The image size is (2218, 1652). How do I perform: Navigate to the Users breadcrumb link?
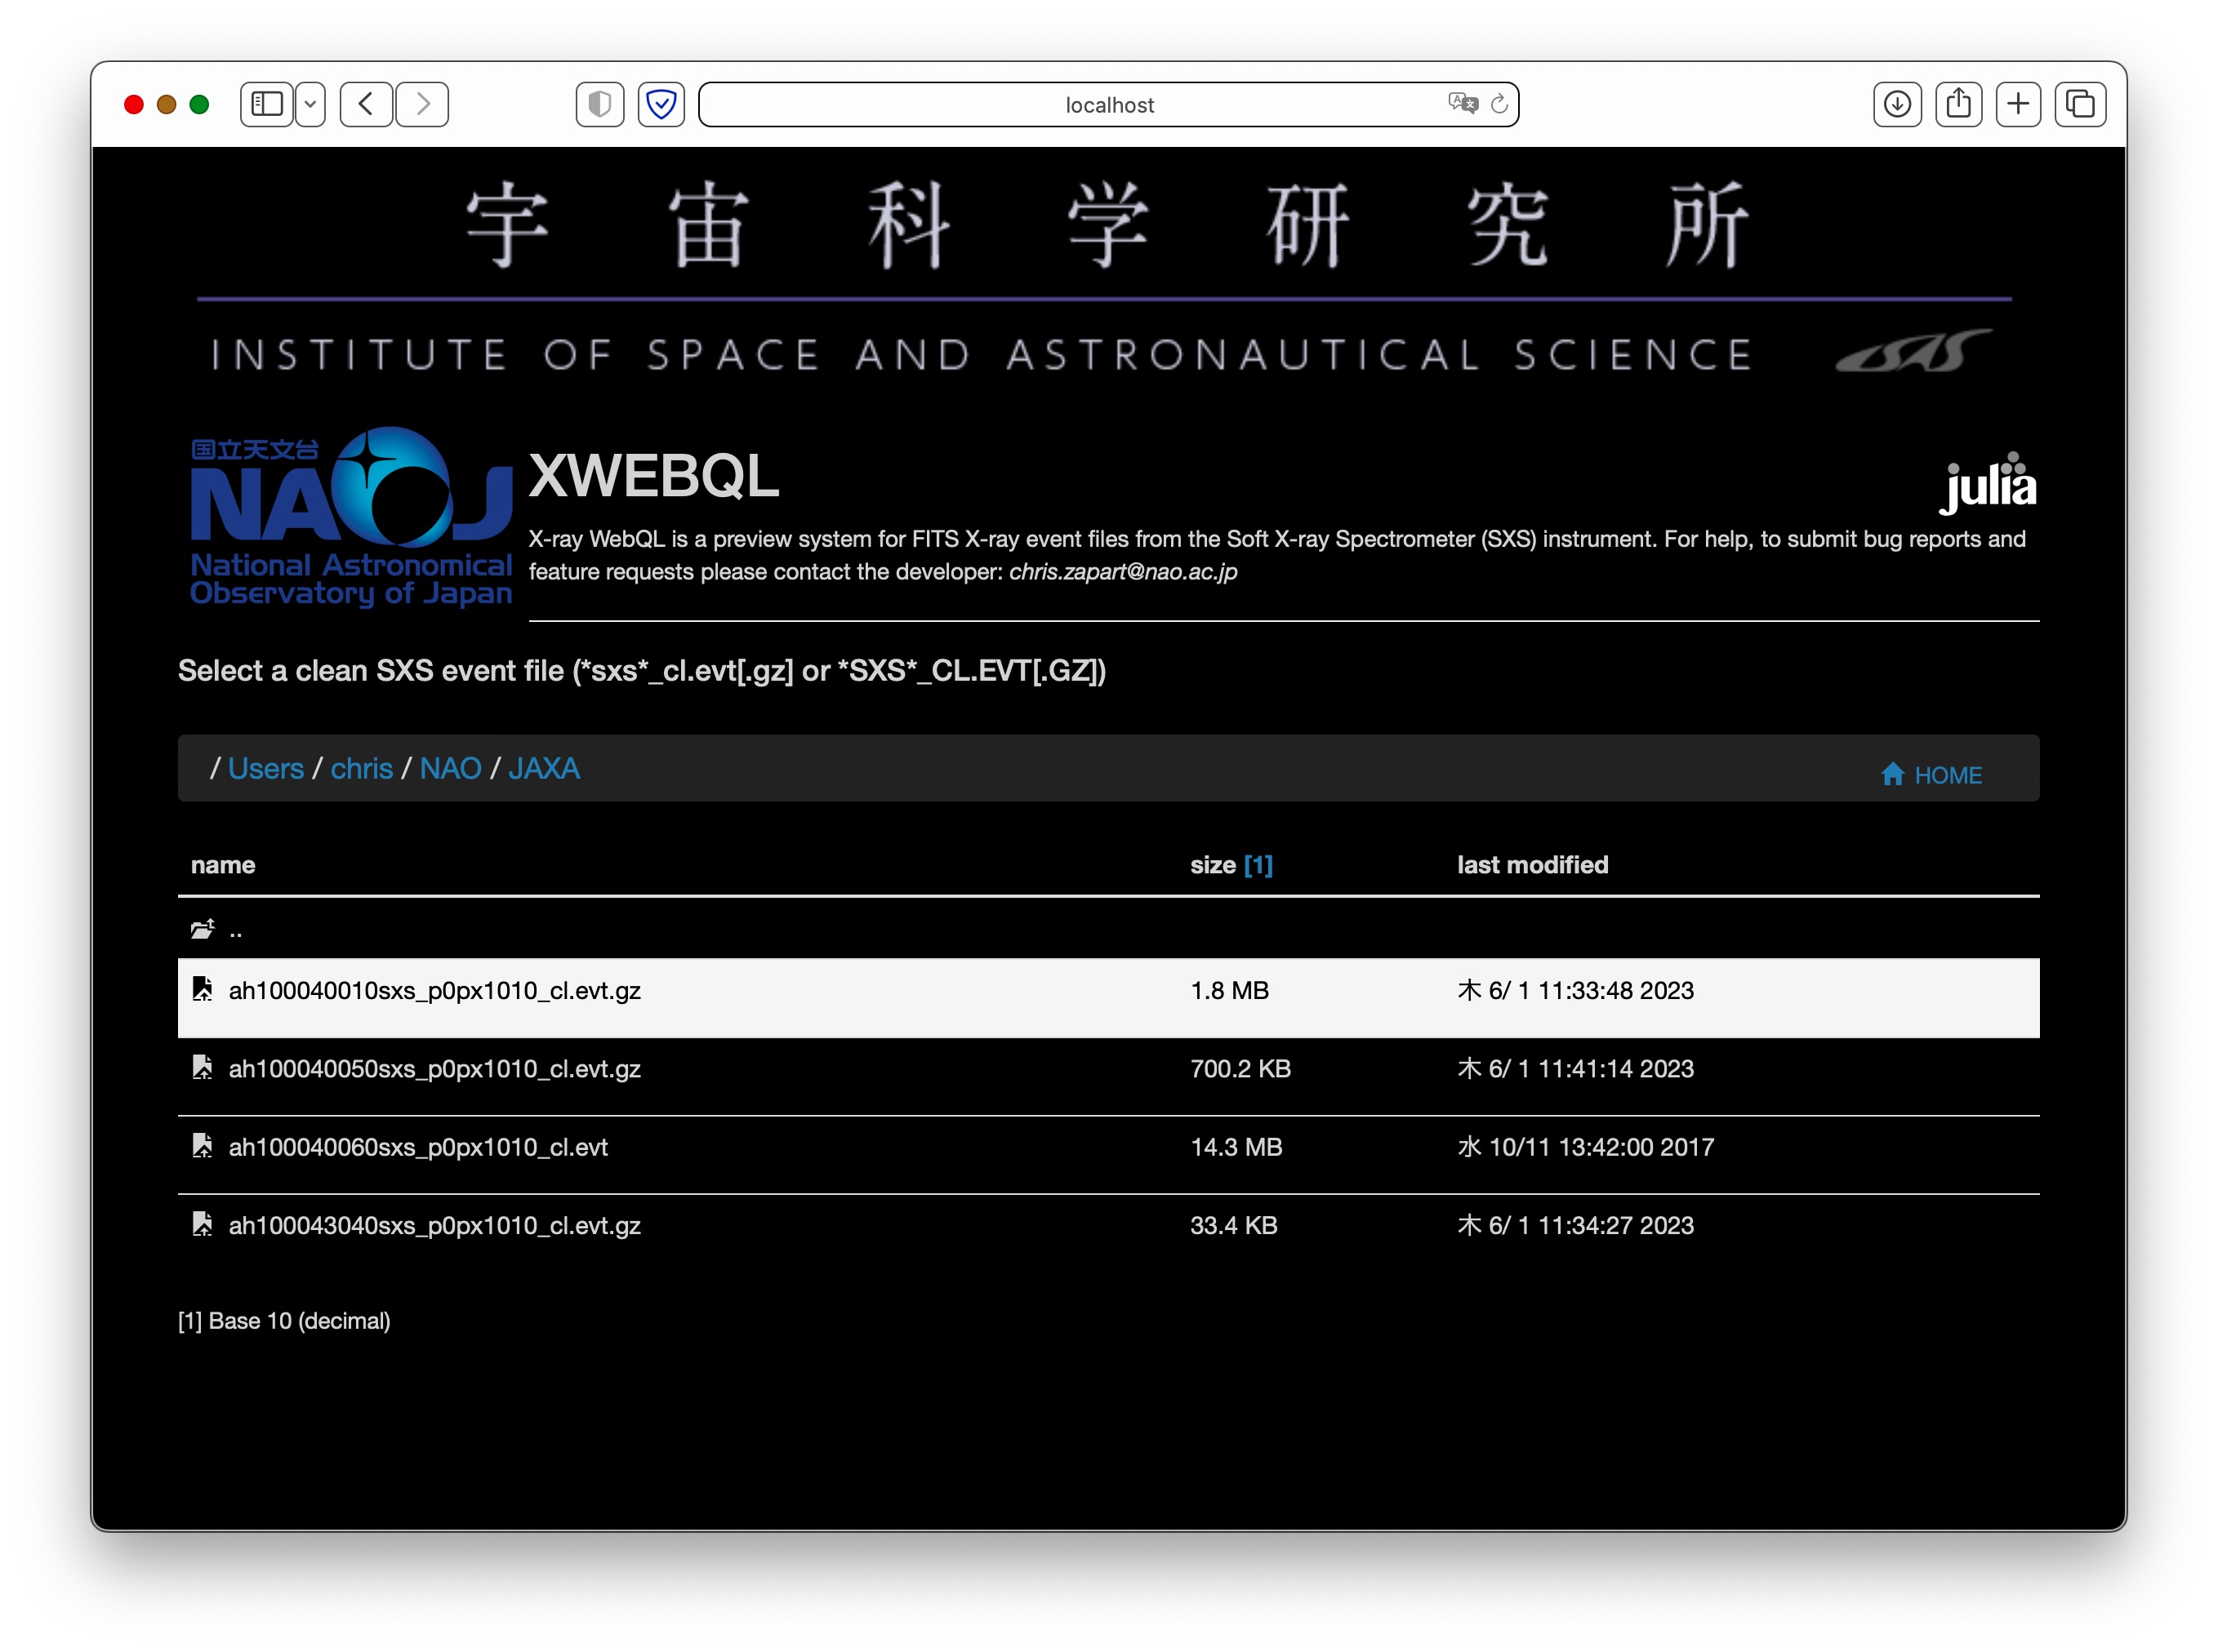pos(265,768)
